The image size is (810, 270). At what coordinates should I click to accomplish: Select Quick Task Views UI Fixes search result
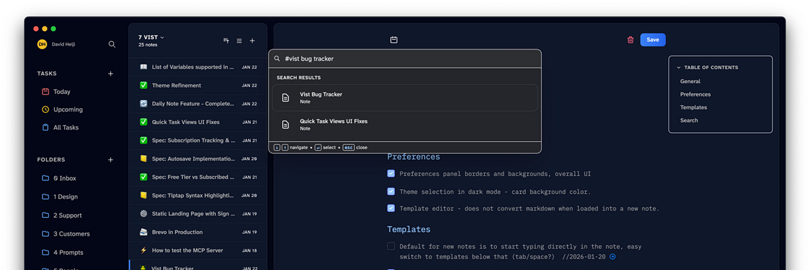pos(405,124)
